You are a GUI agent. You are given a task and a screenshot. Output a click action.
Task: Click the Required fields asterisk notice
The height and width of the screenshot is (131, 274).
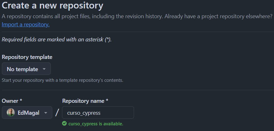click(x=57, y=40)
